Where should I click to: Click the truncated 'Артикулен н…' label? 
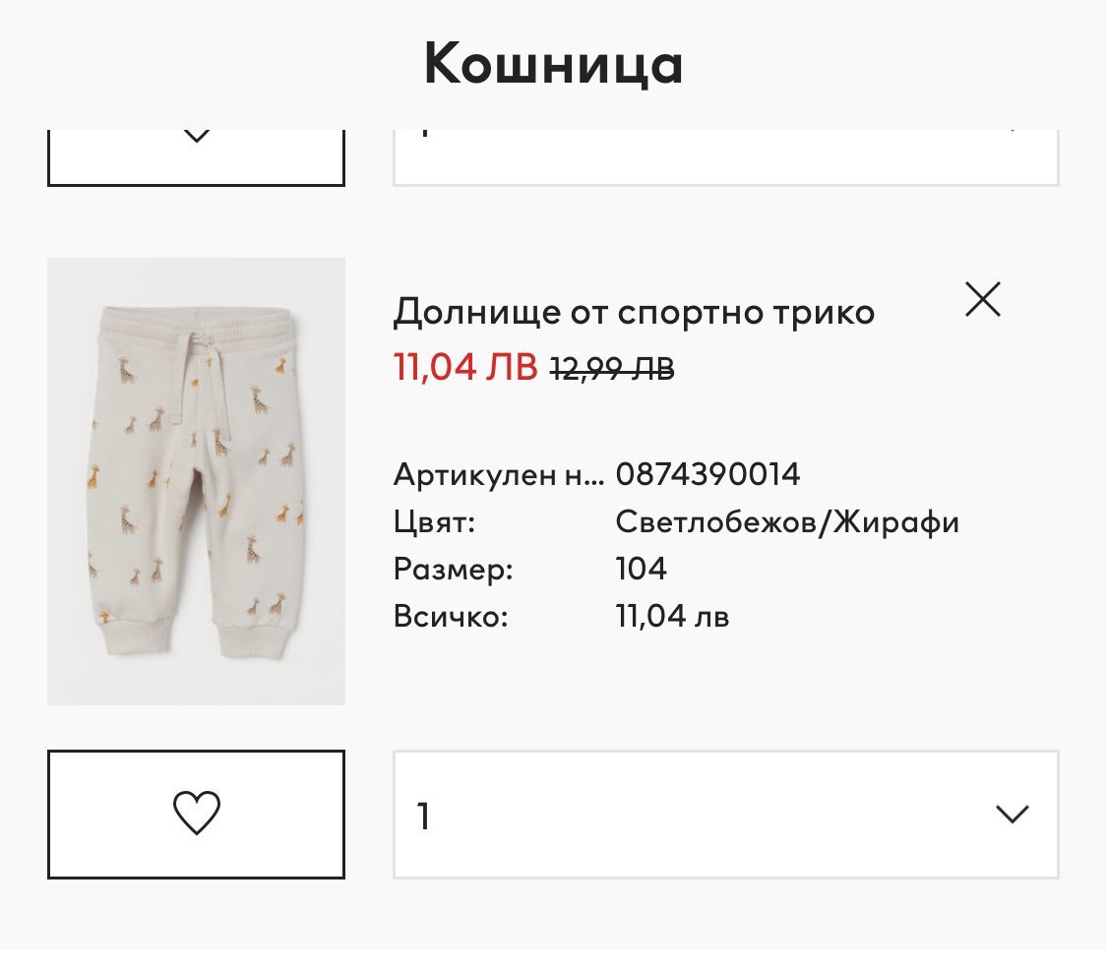[x=498, y=475]
